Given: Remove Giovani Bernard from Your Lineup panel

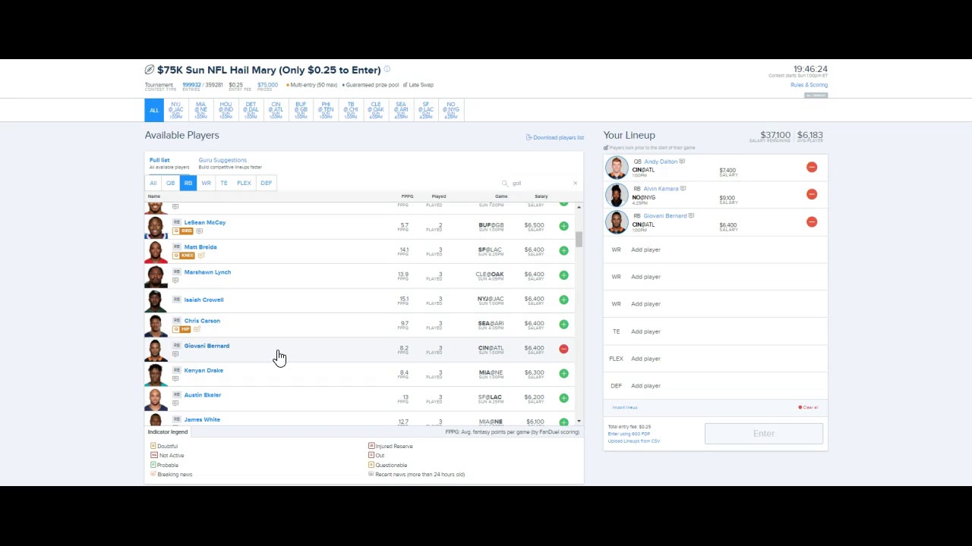Looking at the screenshot, I should [812, 221].
